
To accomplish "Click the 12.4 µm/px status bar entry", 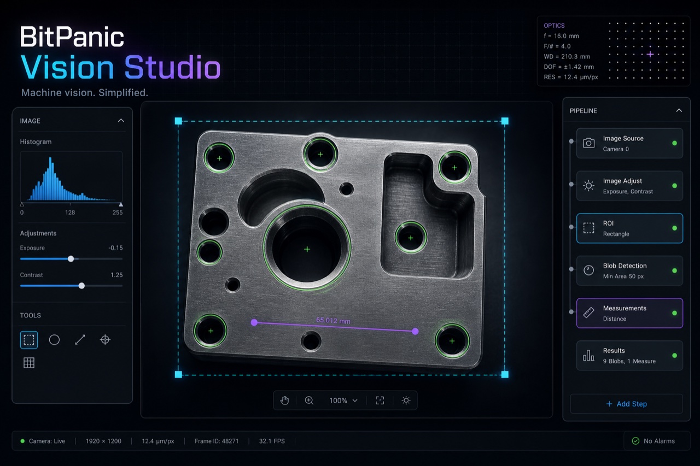I will [x=158, y=441].
